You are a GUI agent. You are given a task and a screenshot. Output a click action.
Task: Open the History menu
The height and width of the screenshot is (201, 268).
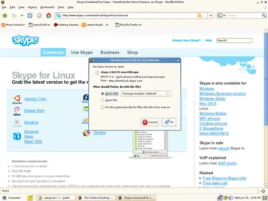(x=32, y=7)
